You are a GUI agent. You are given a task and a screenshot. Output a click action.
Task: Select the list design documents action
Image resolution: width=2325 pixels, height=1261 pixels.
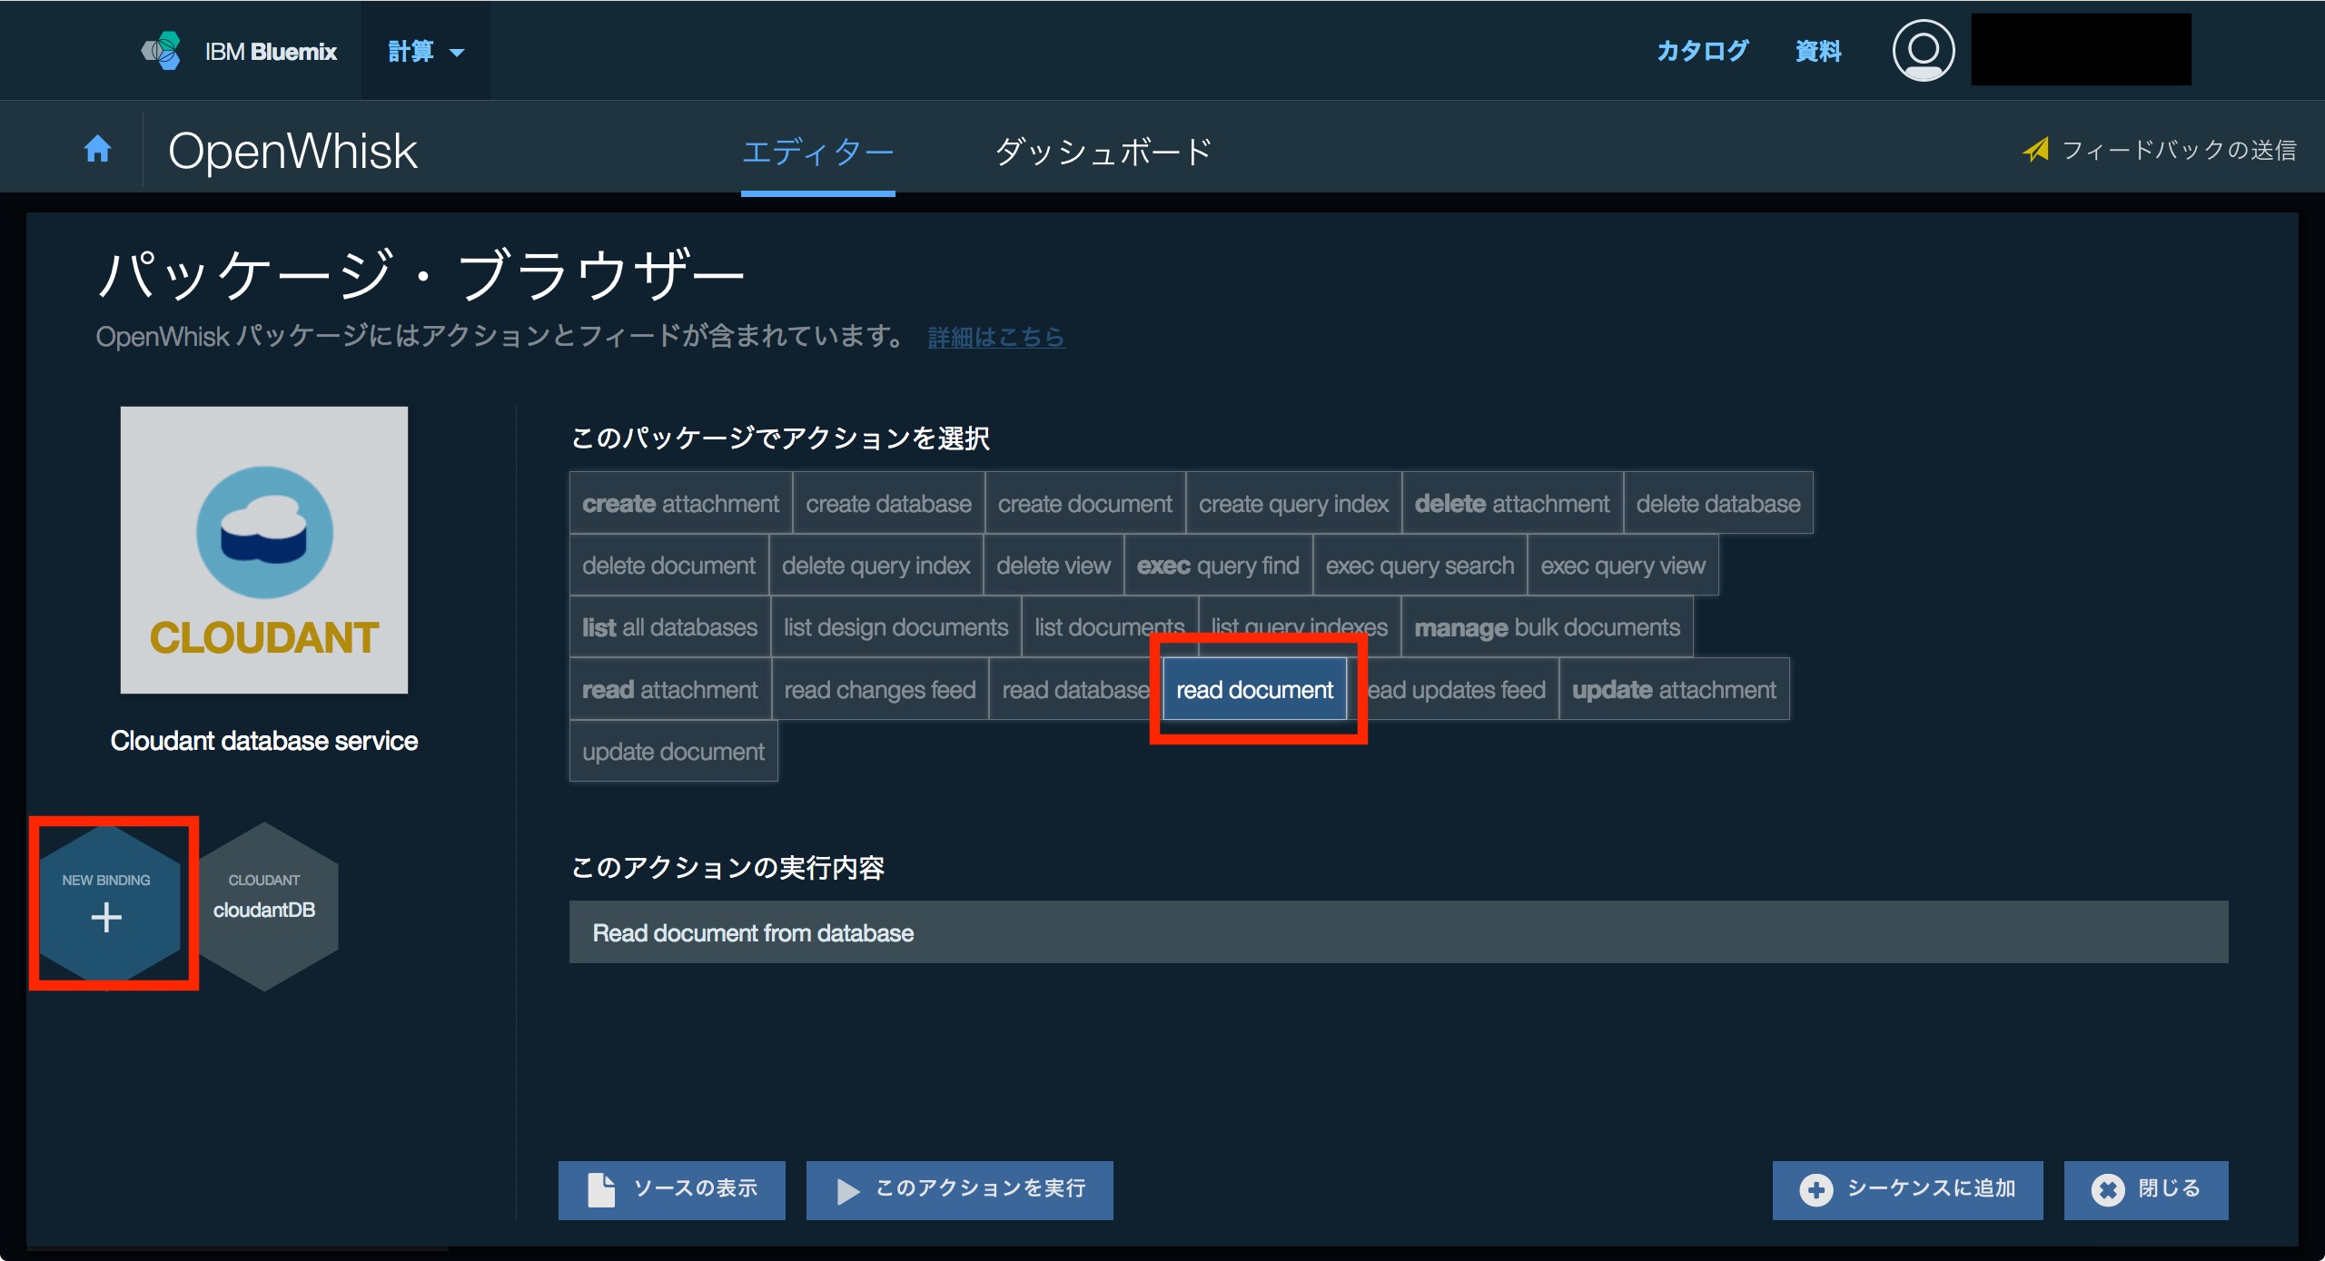tap(895, 626)
